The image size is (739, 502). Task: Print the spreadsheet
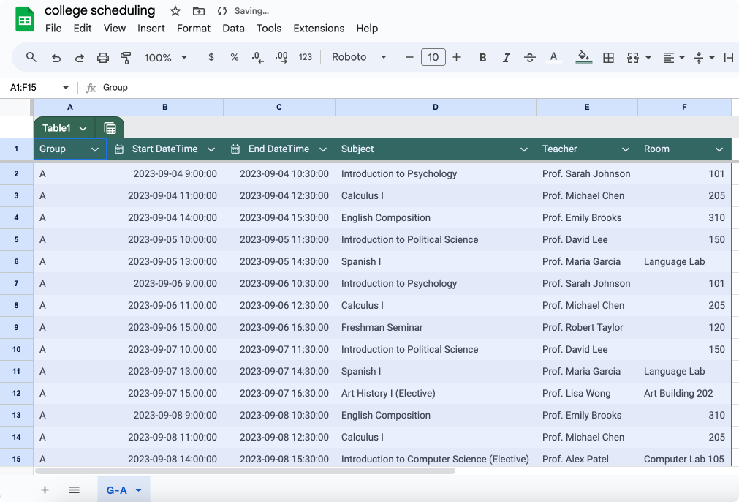(x=103, y=58)
